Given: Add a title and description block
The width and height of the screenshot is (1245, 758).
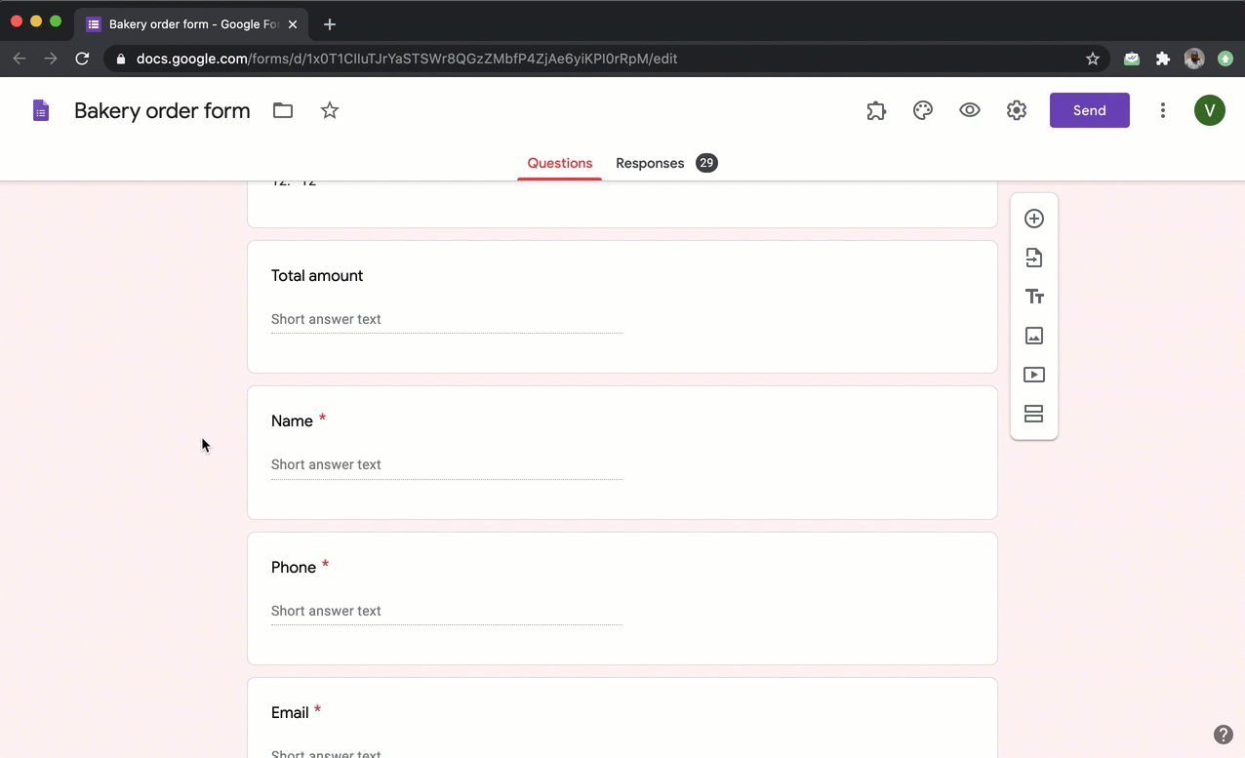Looking at the screenshot, I should point(1034,297).
